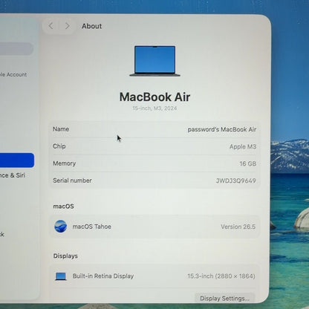Screen dimensions: 309x309
Task: Click the MacBook Air laptop image
Action: tap(154, 61)
